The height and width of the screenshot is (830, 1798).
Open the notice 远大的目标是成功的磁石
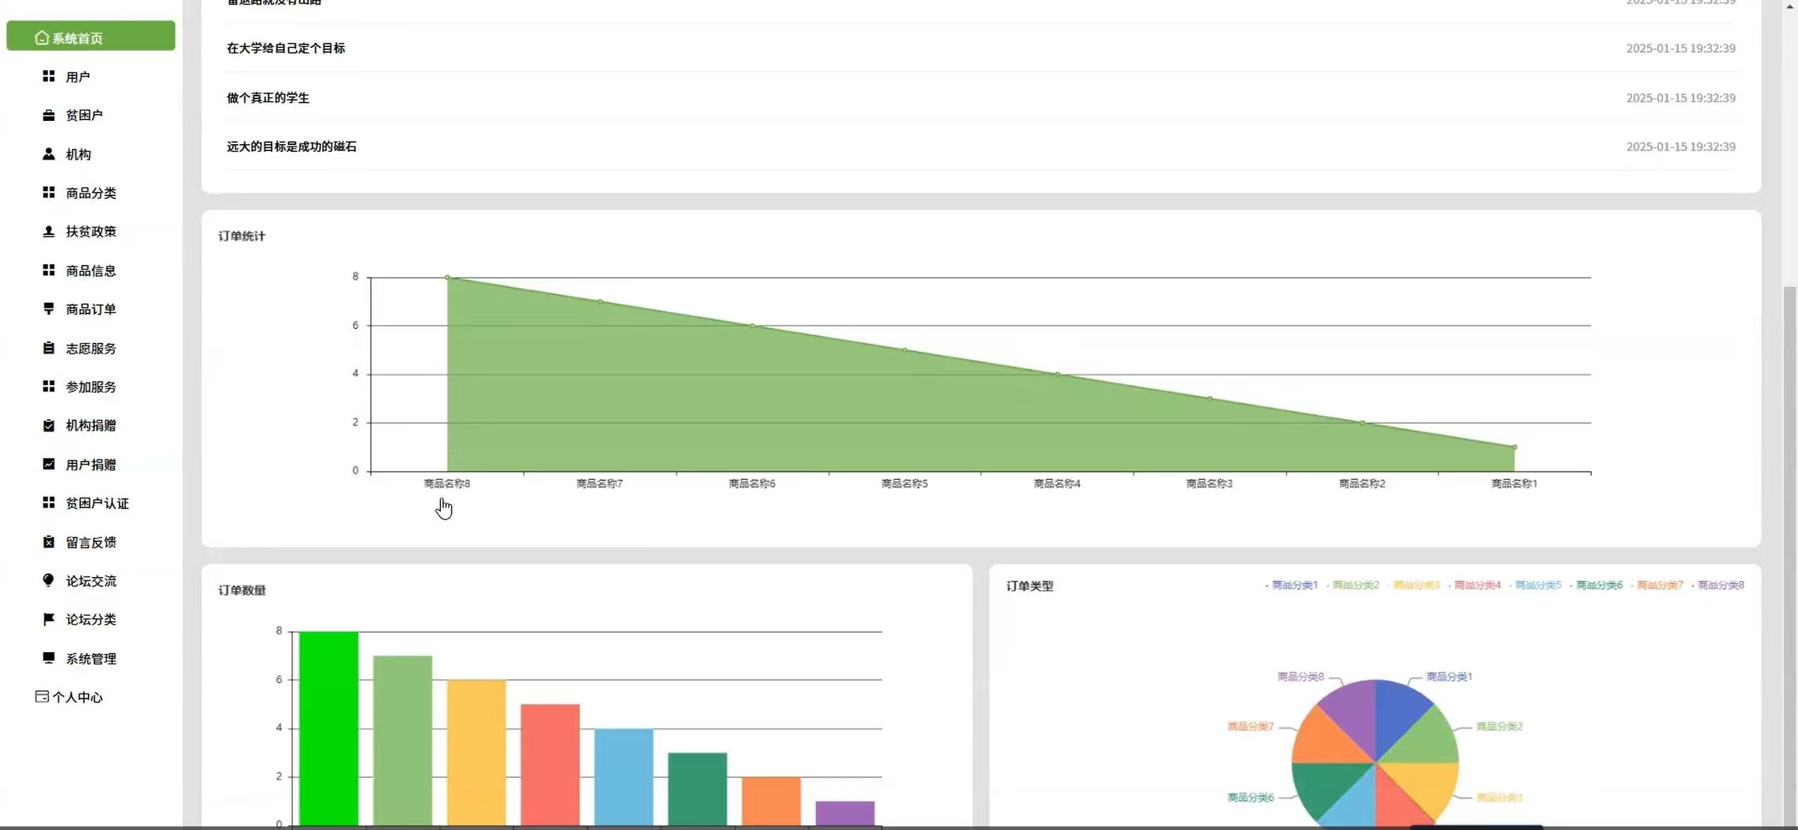pyautogui.click(x=291, y=147)
